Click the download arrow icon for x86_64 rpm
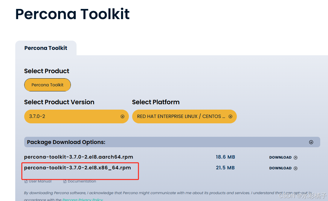This screenshot has width=328, height=201. coord(295,168)
